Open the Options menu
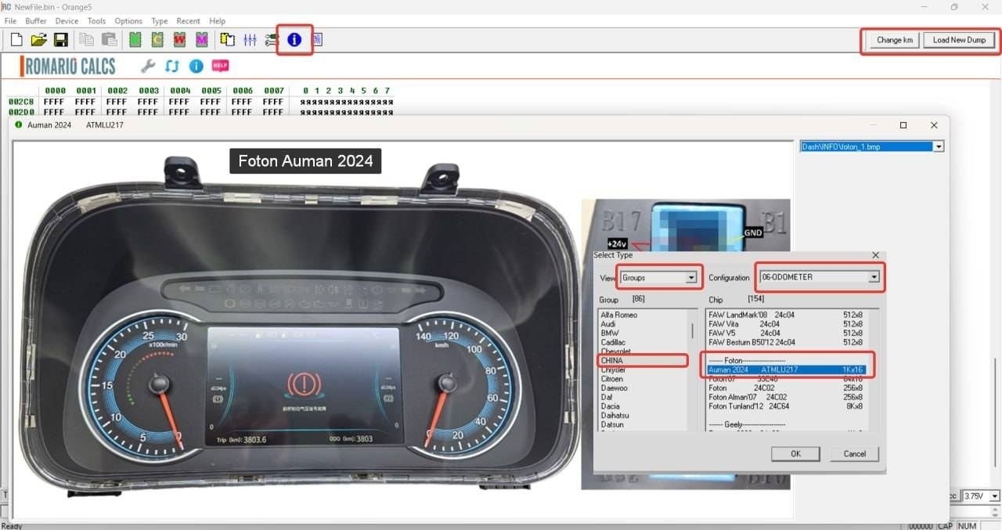The height and width of the screenshot is (530, 1002). (x=128, y=21)
